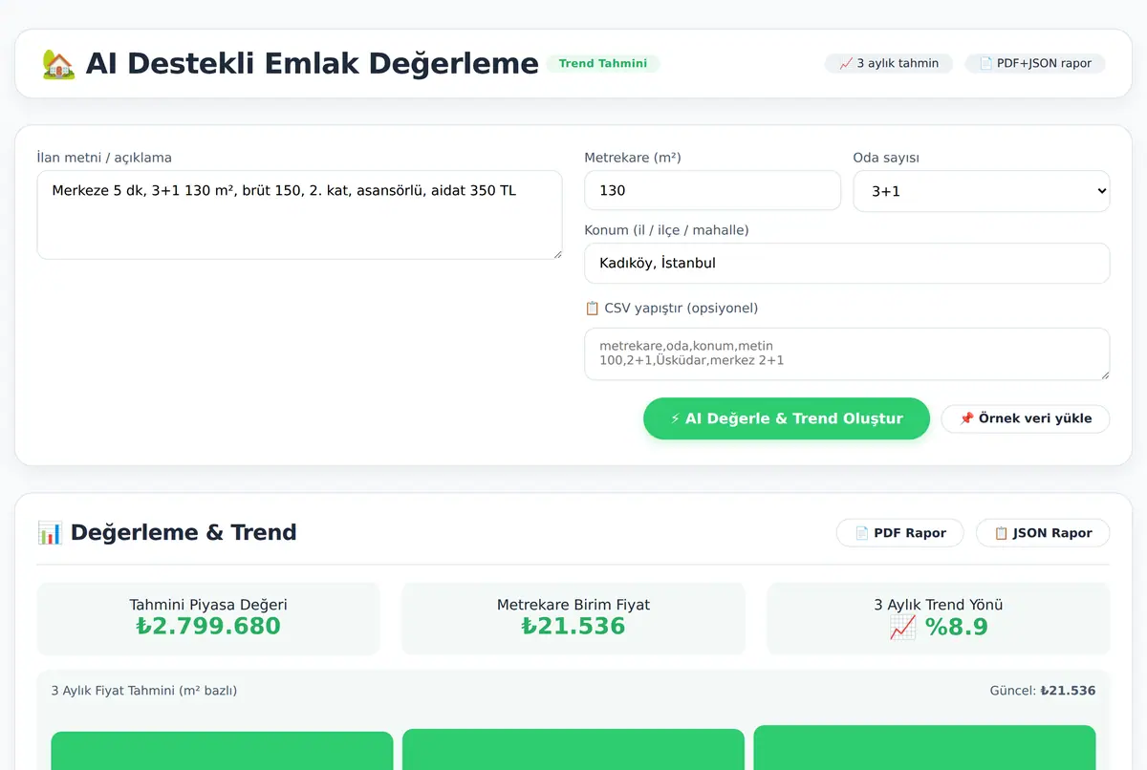1147x770 pixels.
Task: Click the 3 Aylık Fiyat Tahmini chart title
Action: [x=144, y=691]
